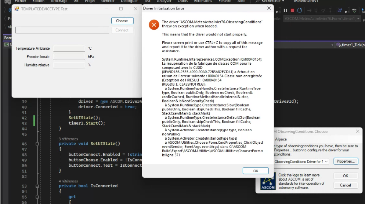This screenshot has height=204, width=365.
Task: Collapse the IsConnected property at line 53
Action: coord(37,186)
